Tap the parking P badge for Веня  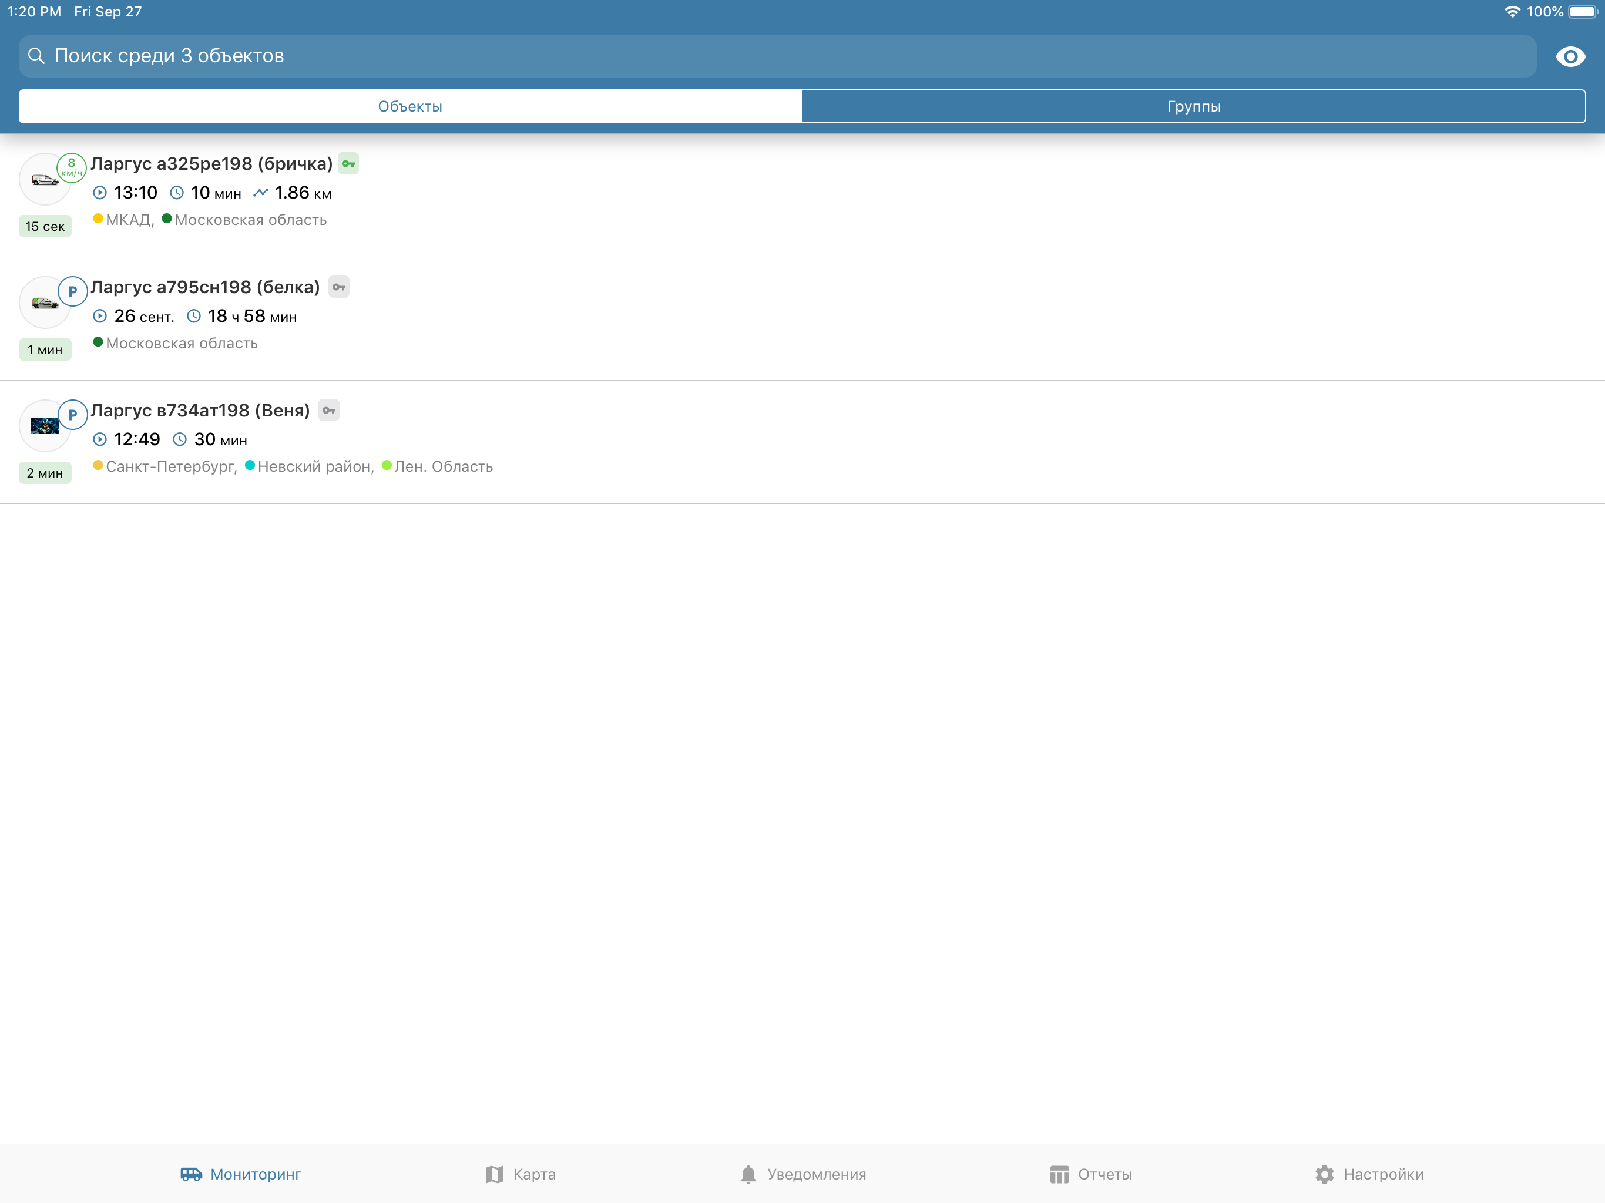(73, 415)
